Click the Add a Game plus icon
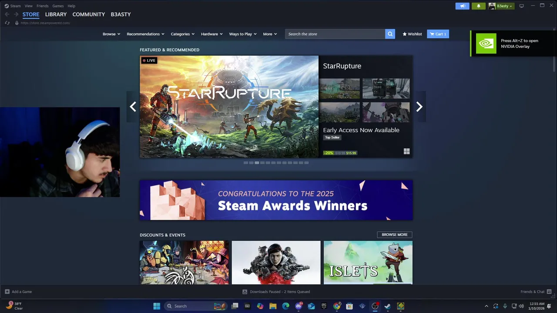This screenshot has width=557, height=313. click(7, 292)
